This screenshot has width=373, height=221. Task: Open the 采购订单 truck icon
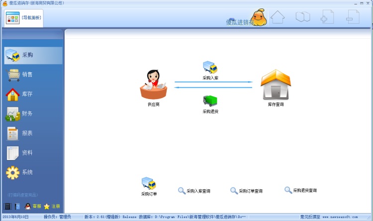[x=149, y=184]
